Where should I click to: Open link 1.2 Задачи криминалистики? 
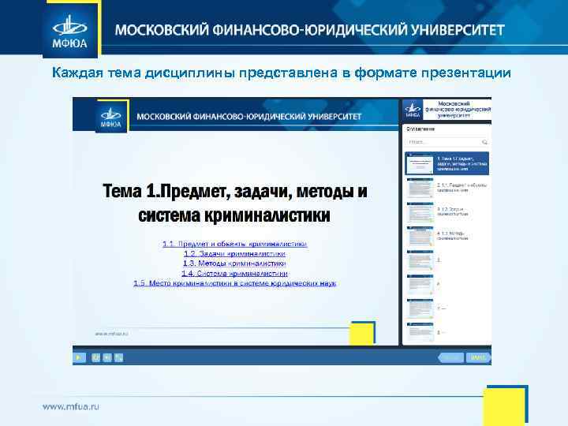[235, 253]
